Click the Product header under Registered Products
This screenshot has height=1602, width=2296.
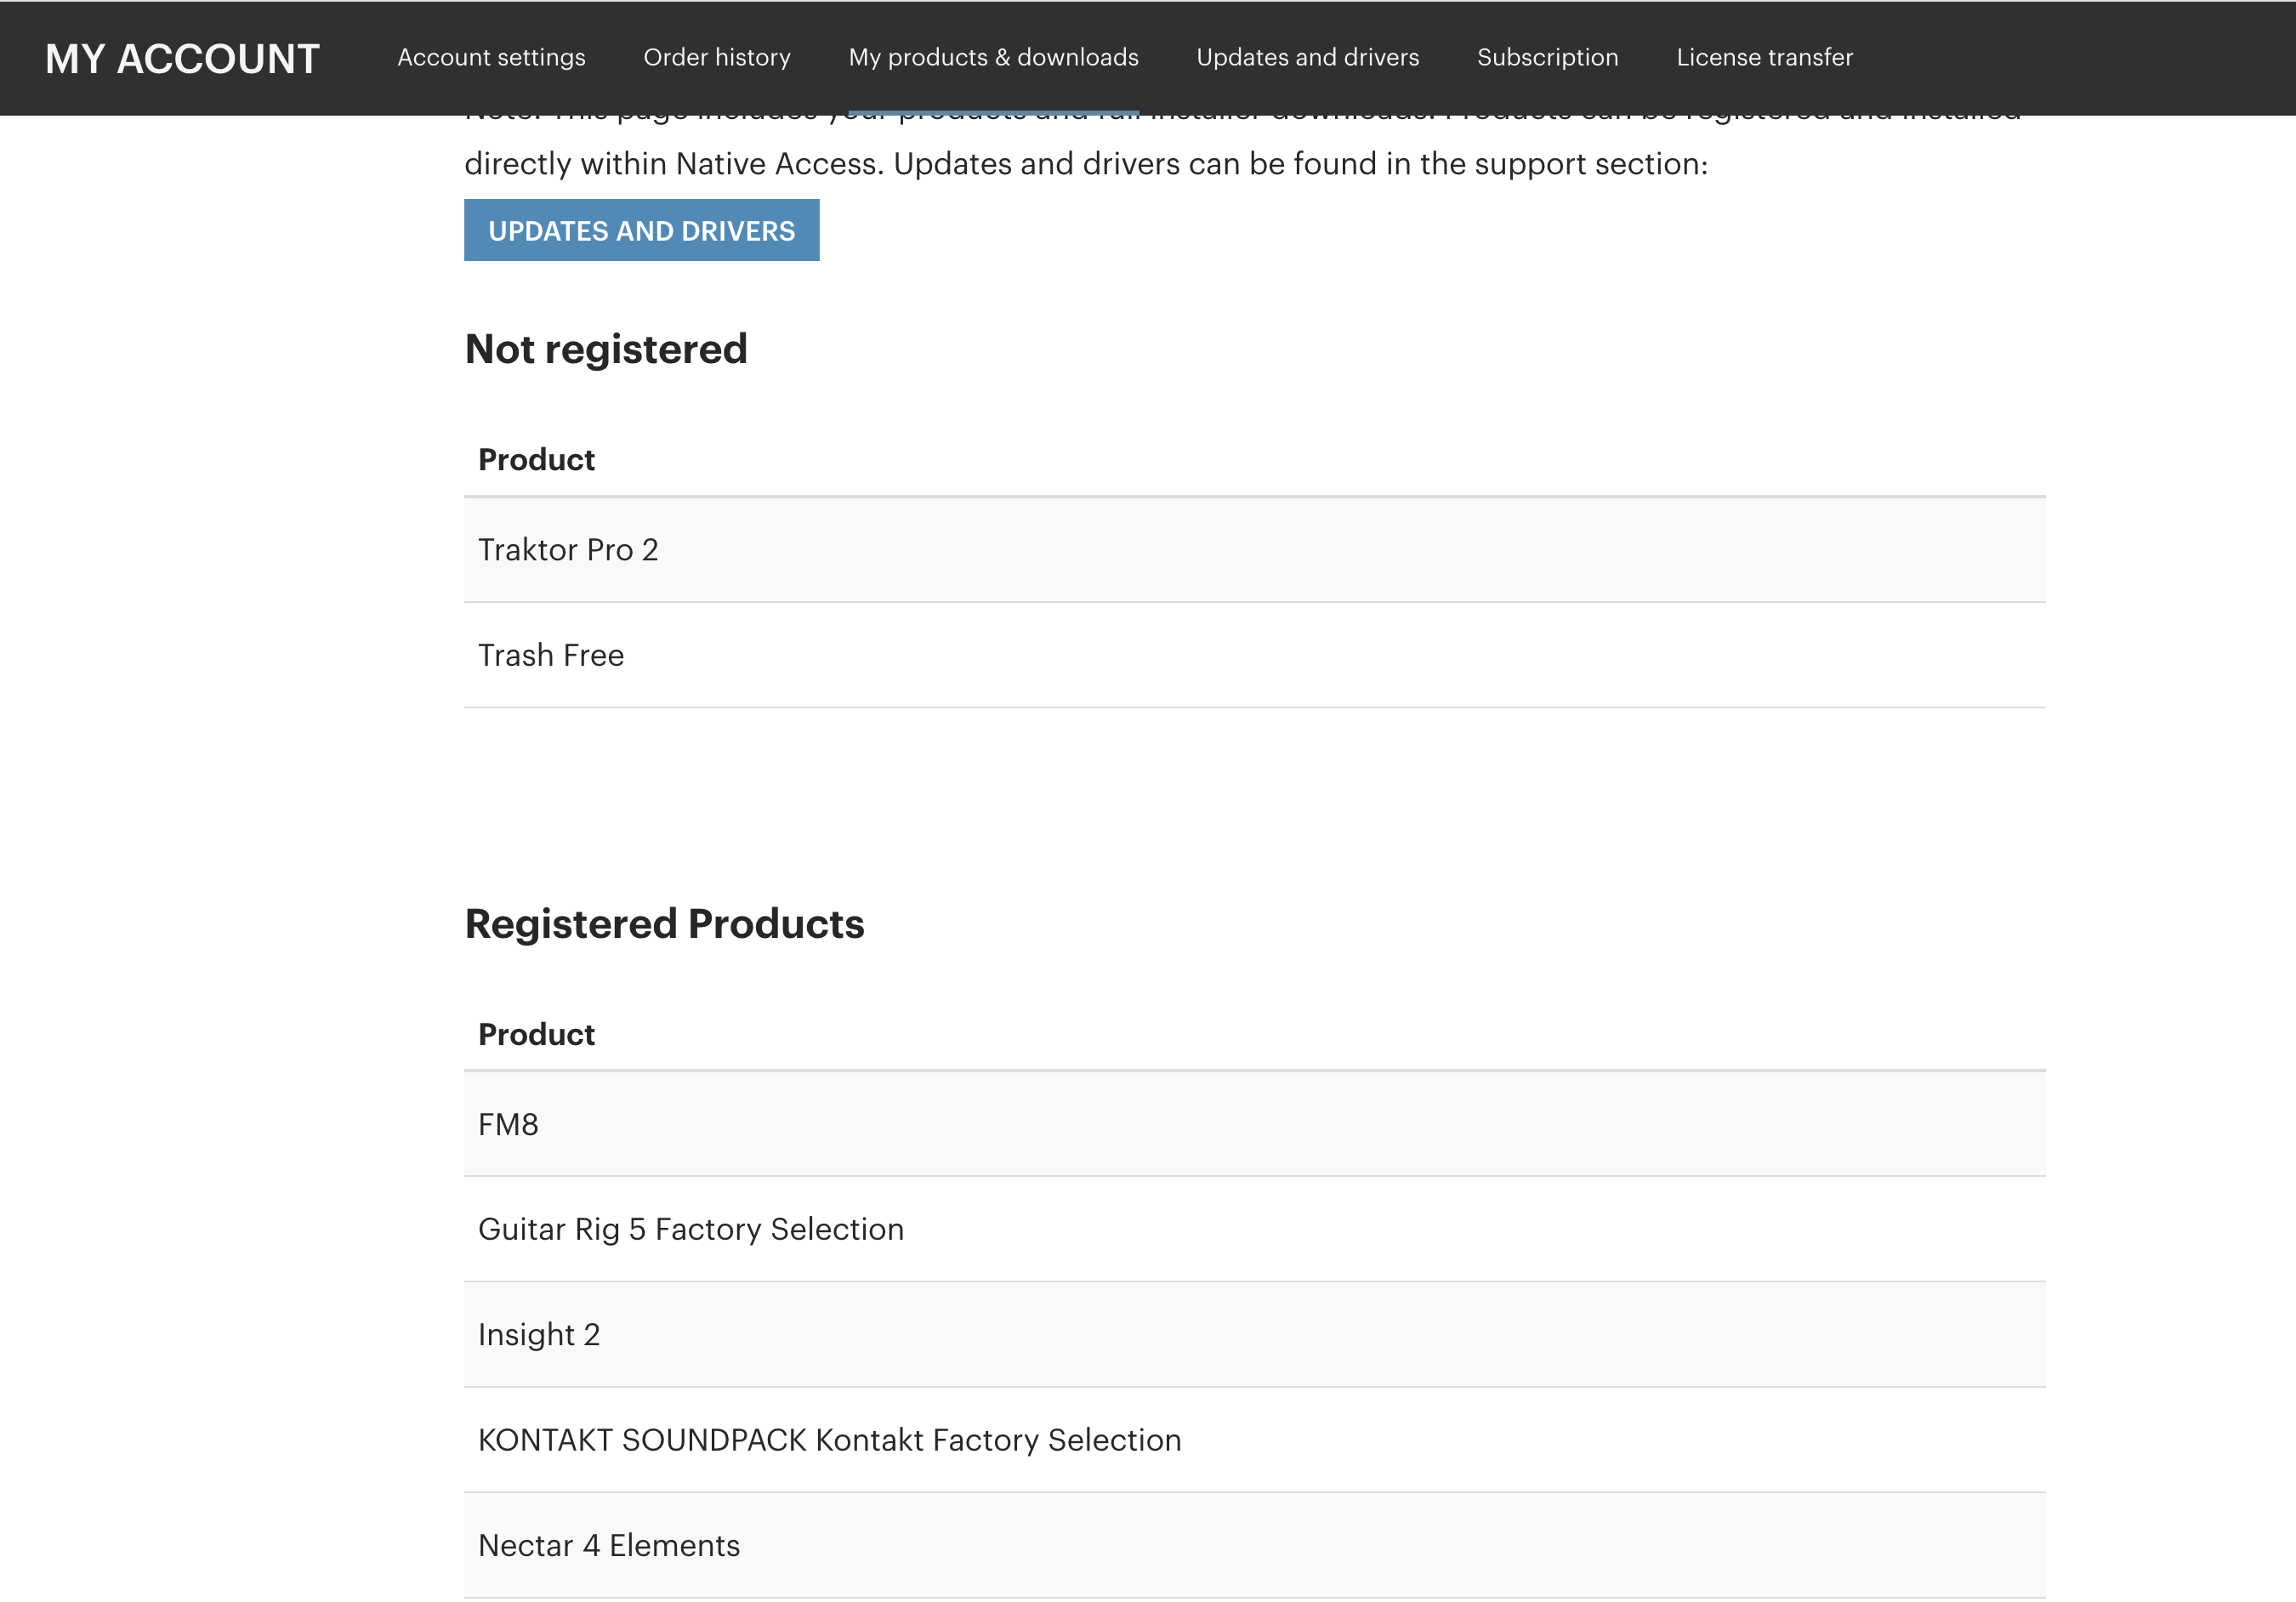536,1034
